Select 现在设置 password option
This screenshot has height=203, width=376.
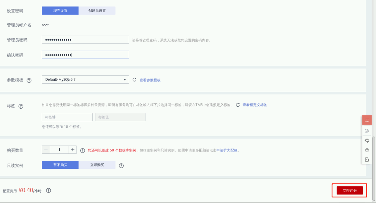tap(60, 11)
